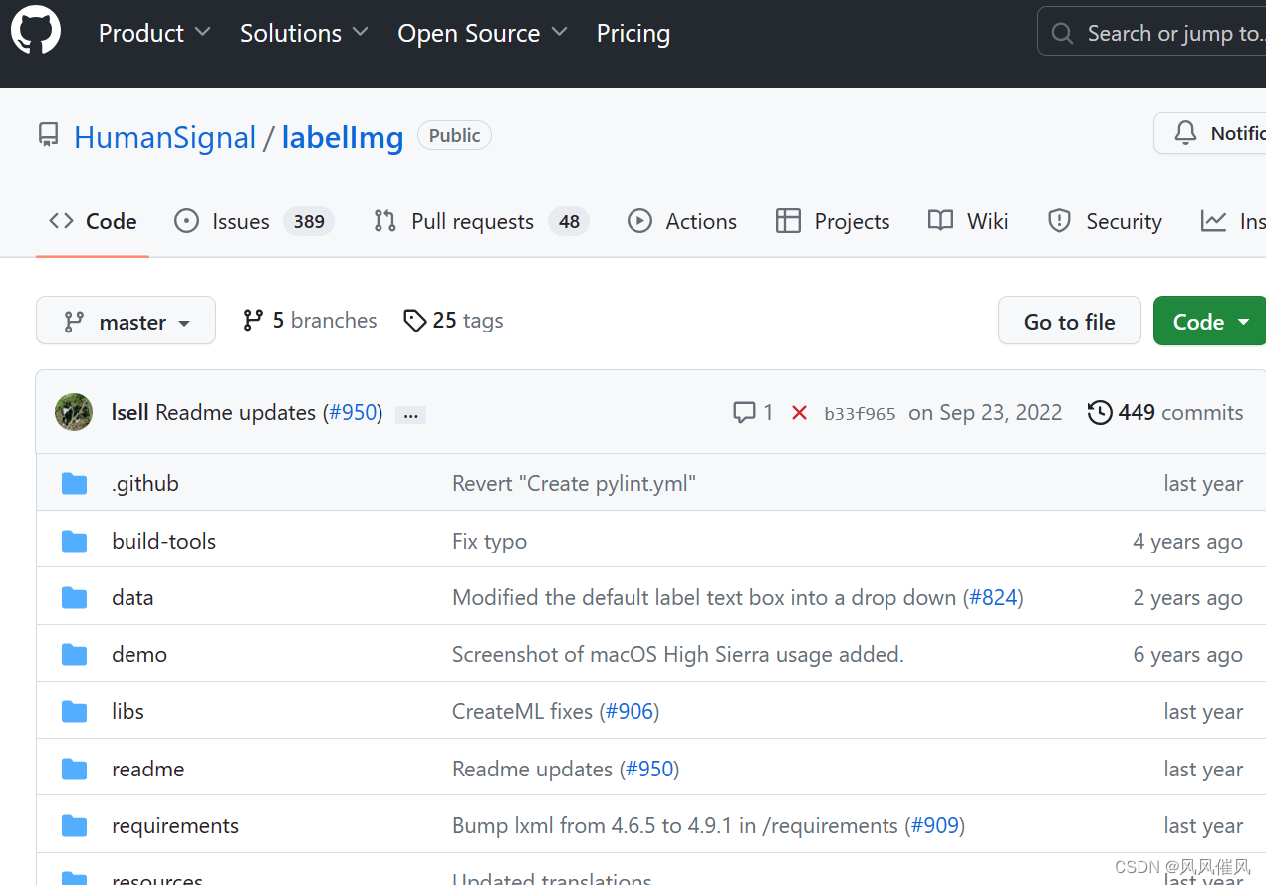Open Readme updates commit in readme row
Image resolution: width=1266 pixels, height=885 pixels.
[532, 769]
